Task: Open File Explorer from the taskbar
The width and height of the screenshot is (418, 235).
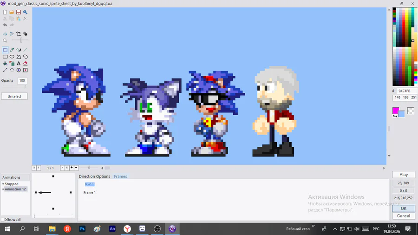Action: click(x=52, y=229)
